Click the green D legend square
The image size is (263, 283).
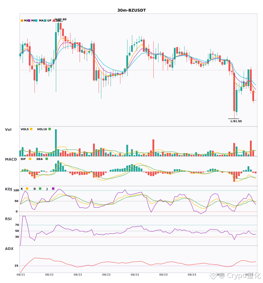pos(40,189)
